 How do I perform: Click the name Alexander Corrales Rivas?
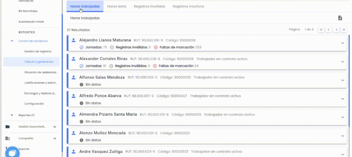coord(103,59)
